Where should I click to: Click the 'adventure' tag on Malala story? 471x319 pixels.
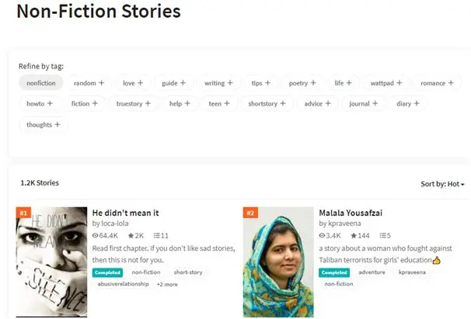[372, 272]
